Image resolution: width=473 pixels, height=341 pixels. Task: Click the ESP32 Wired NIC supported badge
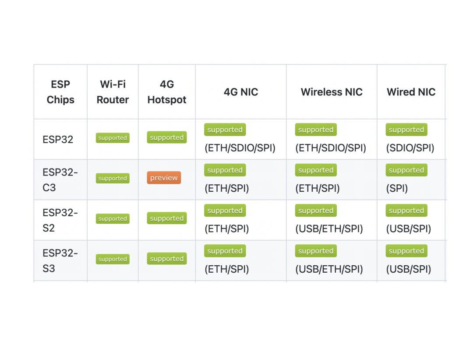coord(406,130)
